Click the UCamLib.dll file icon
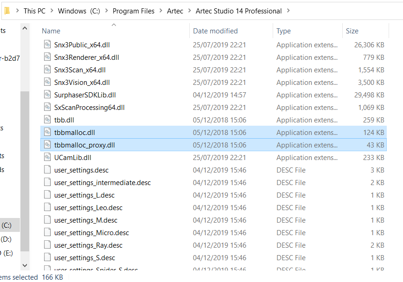403x282 pixels. [47, 157]
